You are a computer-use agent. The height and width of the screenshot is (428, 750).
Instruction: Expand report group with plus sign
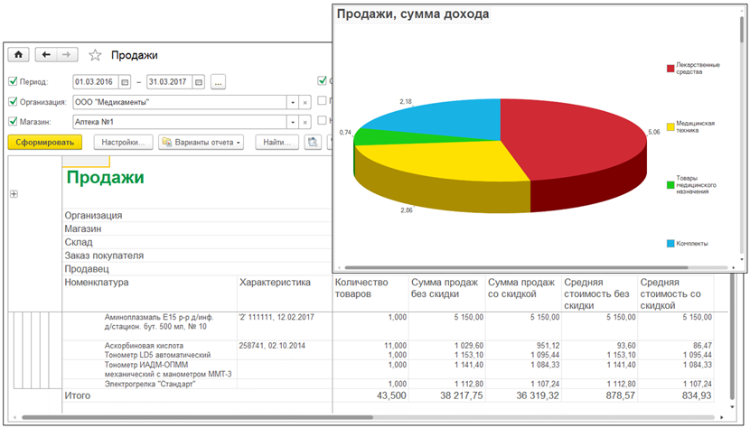(x=14, y=194)
